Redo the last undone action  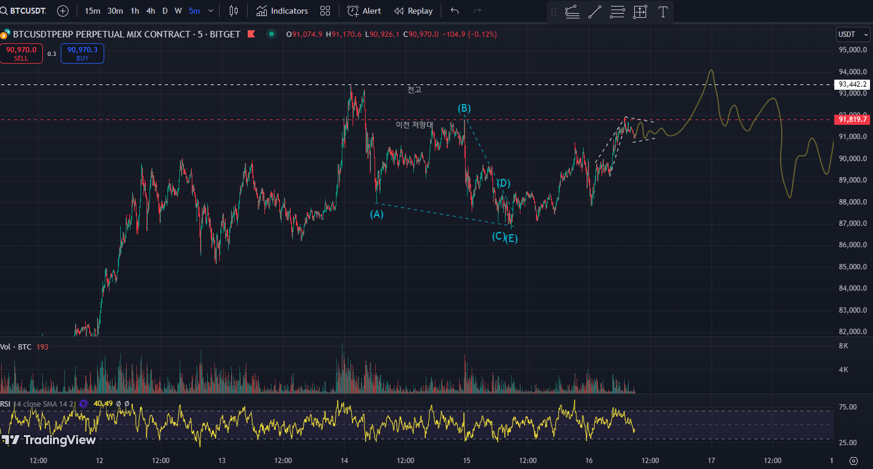[x=477, y=11]
